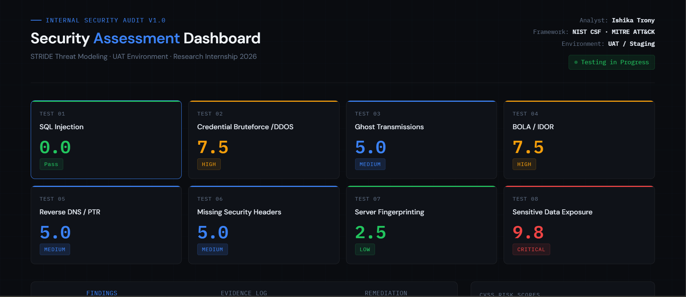Screen dimensions: 686x297
Task: Open the Reverse DNS / PTR card
Action: [106, 225]
